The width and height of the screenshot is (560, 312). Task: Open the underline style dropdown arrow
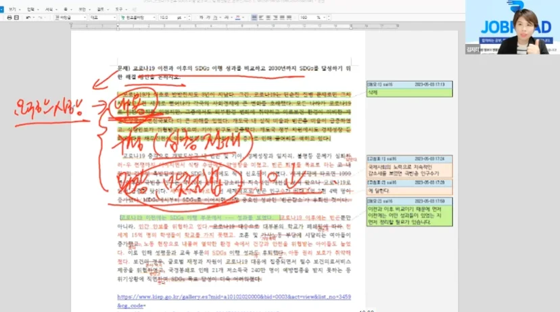pos(220,18)
